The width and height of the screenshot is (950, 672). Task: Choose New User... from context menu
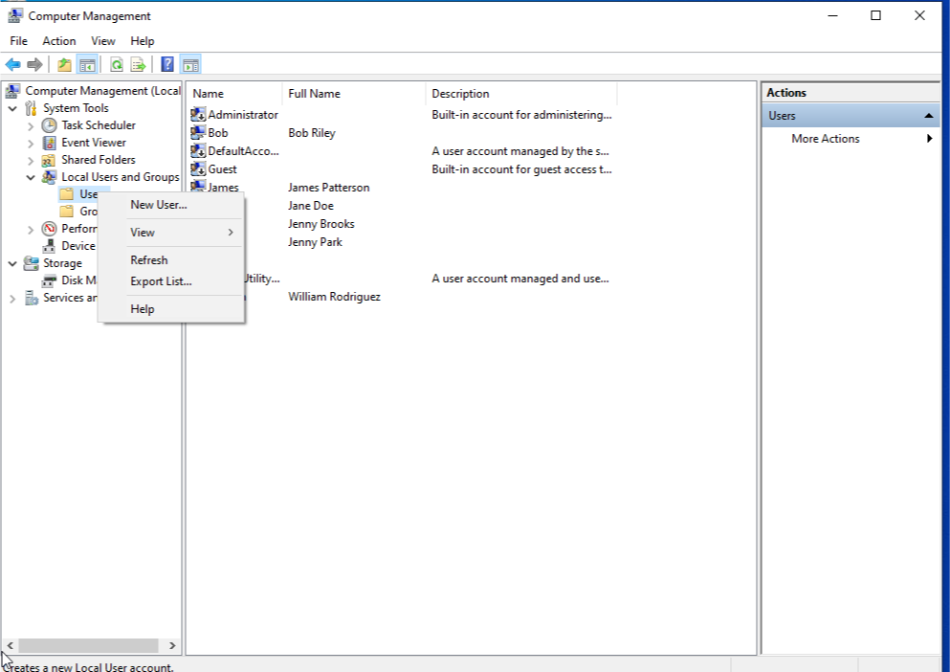point(171,205)
